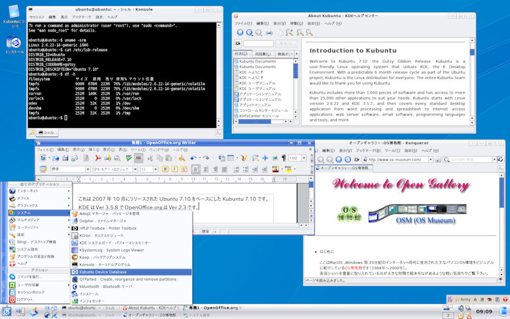Screen dimensions: 510x319
Task: Expand マルチメディア submenu in K menu
Action: pyautogui.click(x=38, y=220)
